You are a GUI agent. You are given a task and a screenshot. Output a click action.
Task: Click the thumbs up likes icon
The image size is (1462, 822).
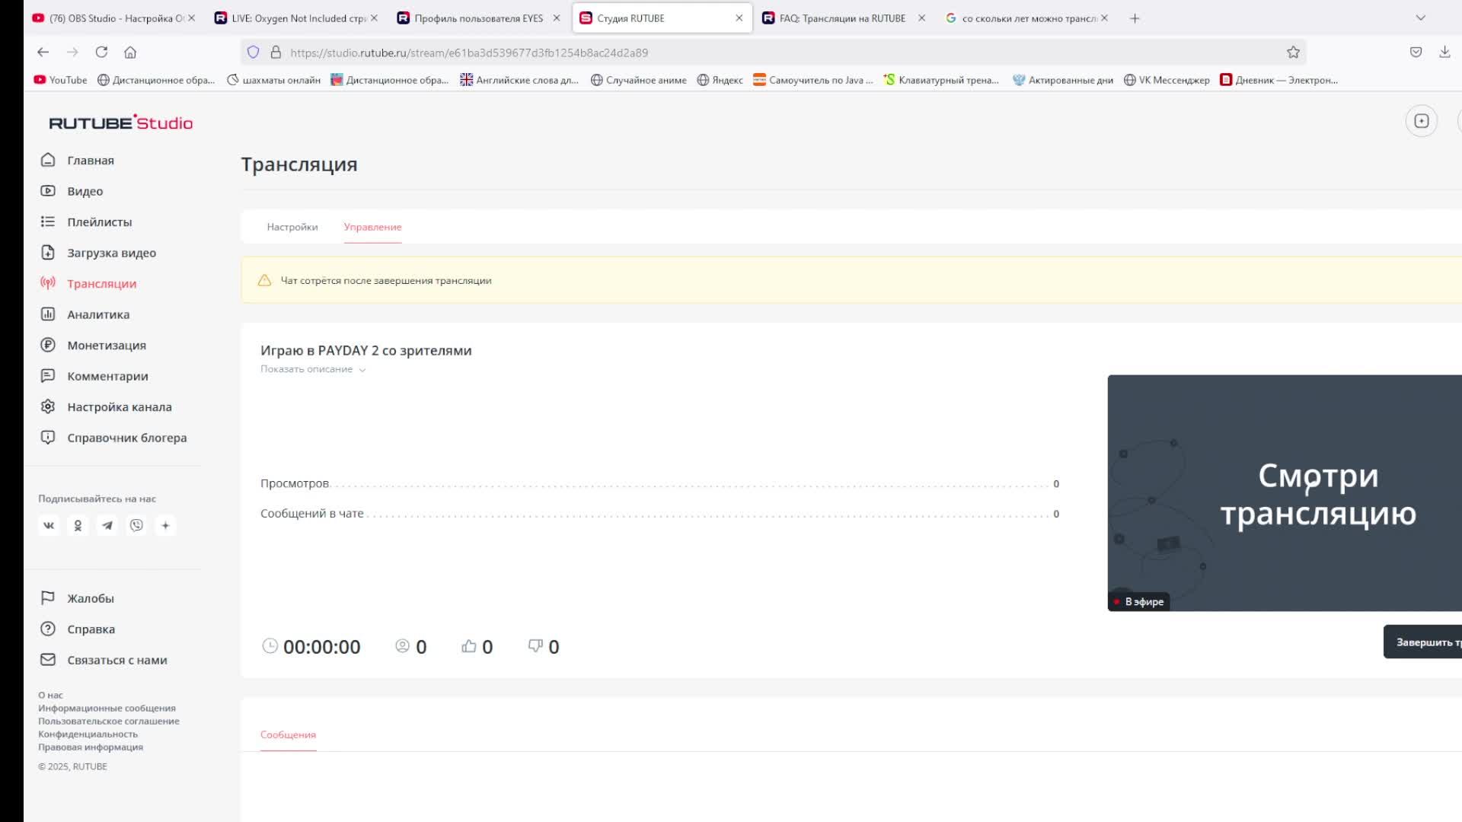point(469,646)
